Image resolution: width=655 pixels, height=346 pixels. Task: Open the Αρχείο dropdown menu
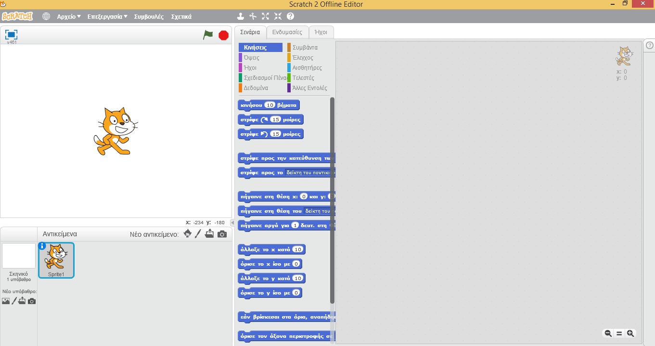[69, 16]
